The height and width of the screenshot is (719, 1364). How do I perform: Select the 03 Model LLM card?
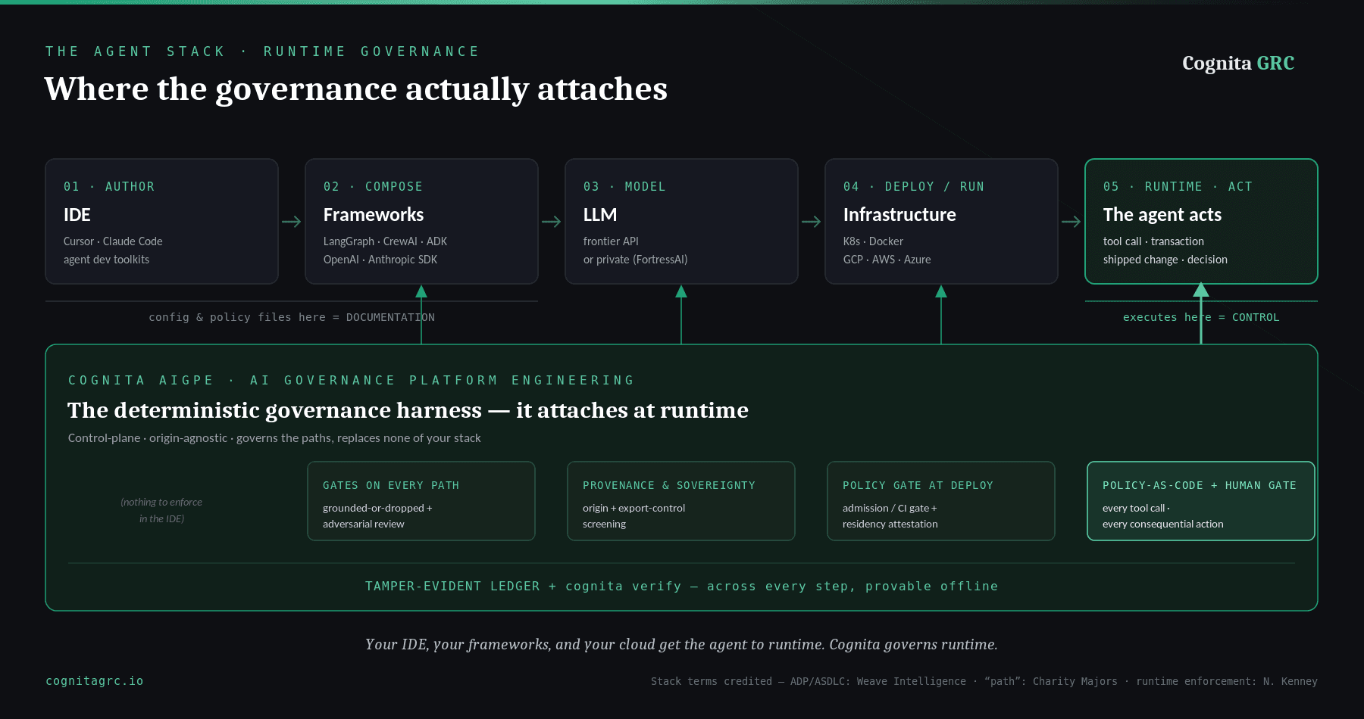[x=681, y=221]
